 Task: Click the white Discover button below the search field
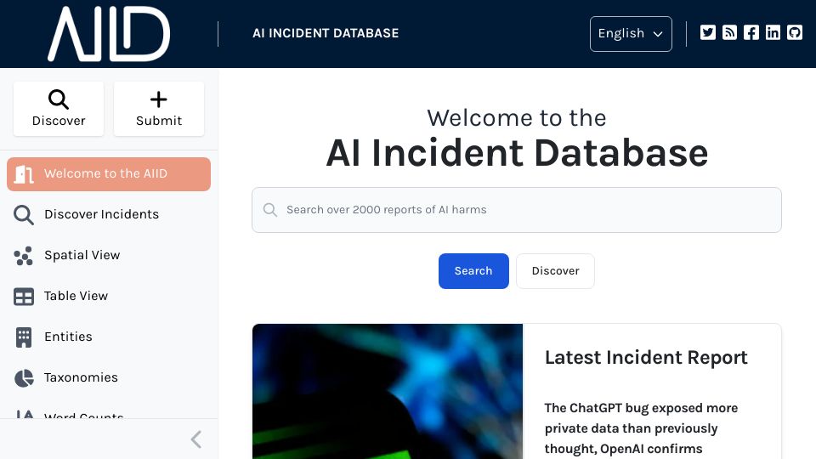click(555, 271)
